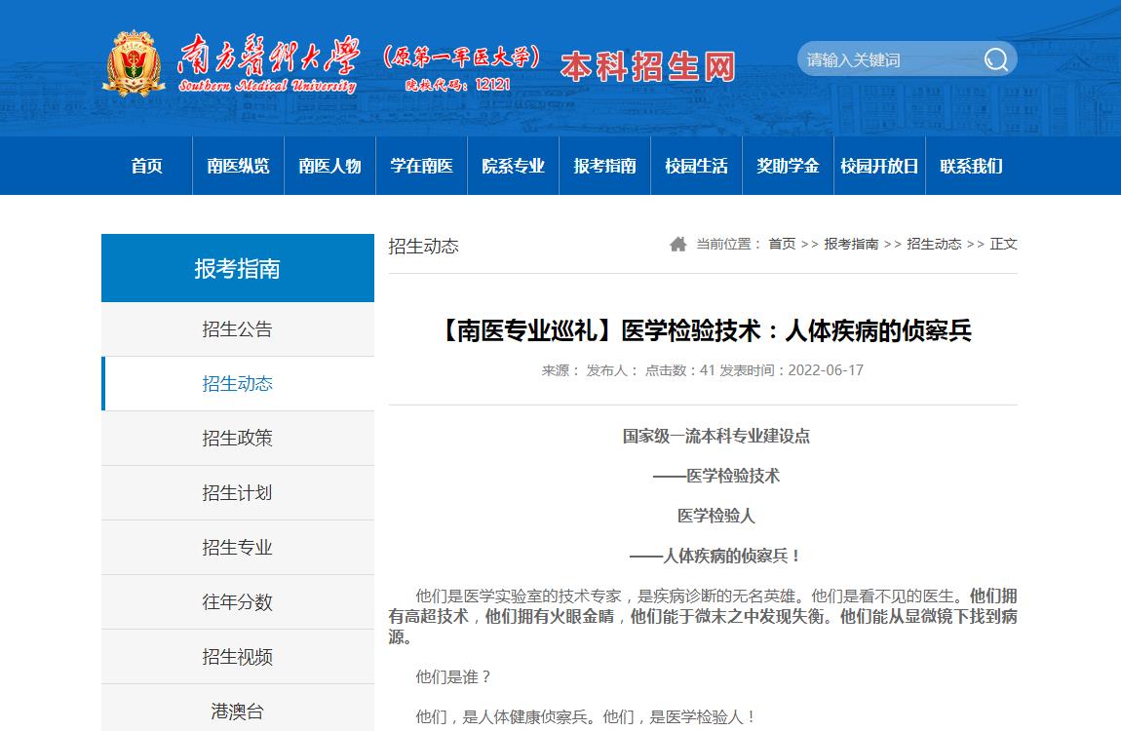Click the 招生动态 section heading above article
Screen dimensions: 1121x731
click(x=424, y=247)
